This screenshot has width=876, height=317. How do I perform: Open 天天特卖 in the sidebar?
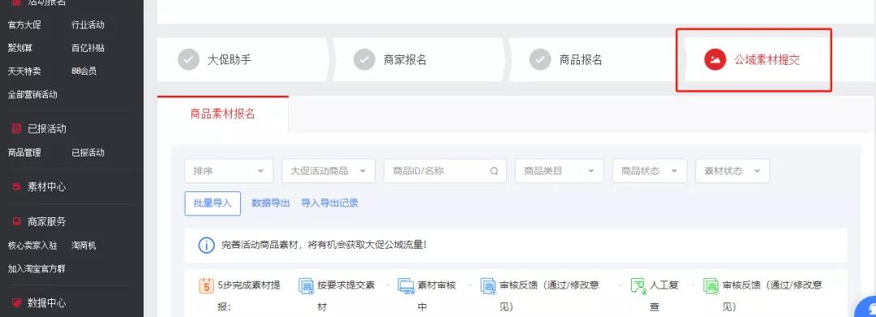click(x=24, y=71)
